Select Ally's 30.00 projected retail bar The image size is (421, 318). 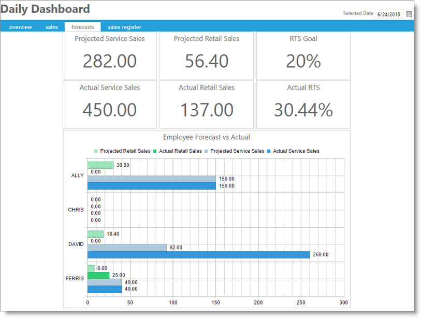point(100,165)
